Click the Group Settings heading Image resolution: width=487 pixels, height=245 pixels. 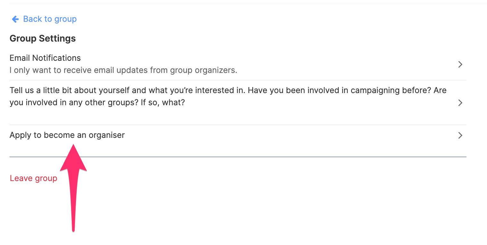coord(43,38)
